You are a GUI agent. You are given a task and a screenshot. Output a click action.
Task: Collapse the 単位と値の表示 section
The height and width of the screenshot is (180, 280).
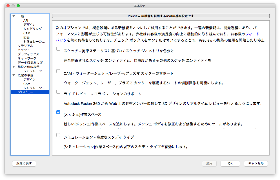coord(14,67)
